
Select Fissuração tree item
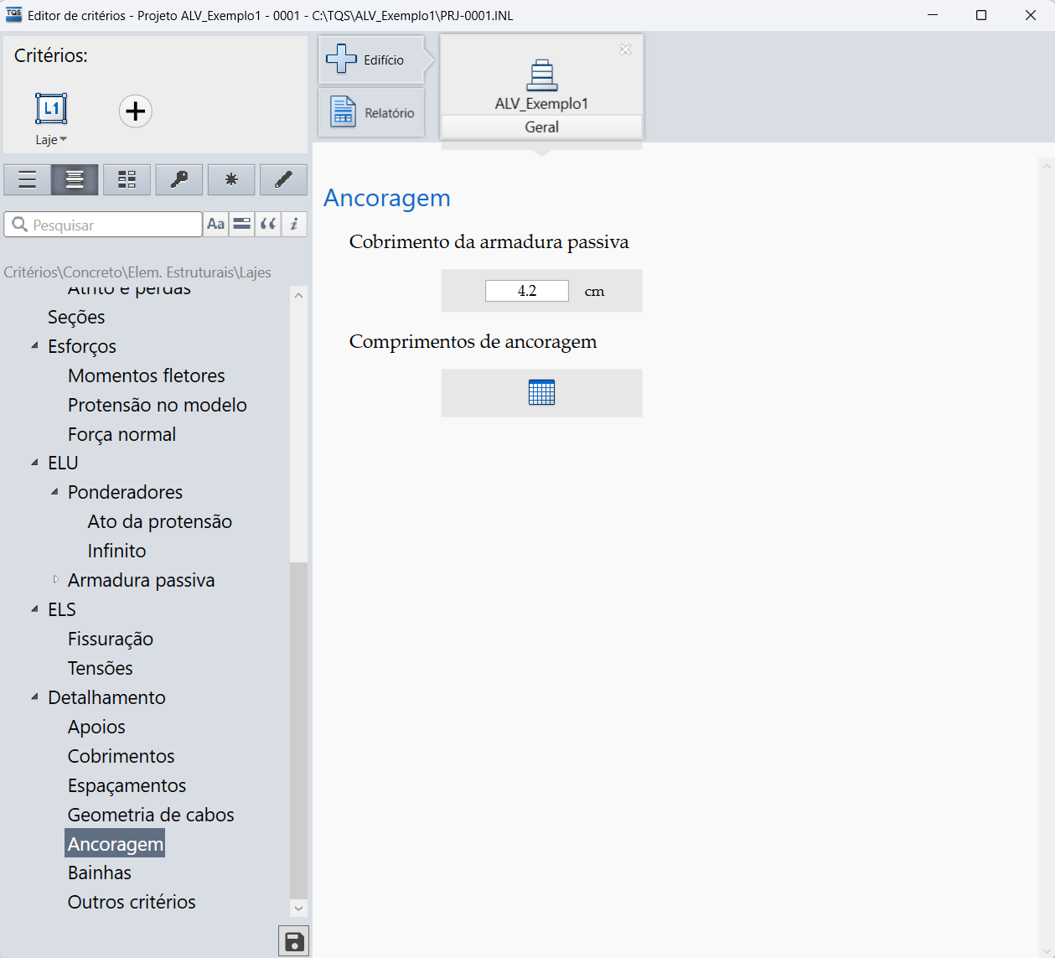tap(111, 639)
